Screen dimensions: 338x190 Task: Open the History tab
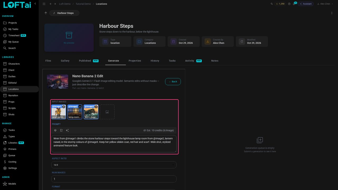[x=155, y=61]
